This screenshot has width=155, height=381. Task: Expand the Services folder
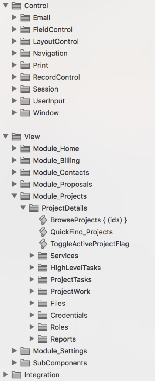tap(31, 256)
